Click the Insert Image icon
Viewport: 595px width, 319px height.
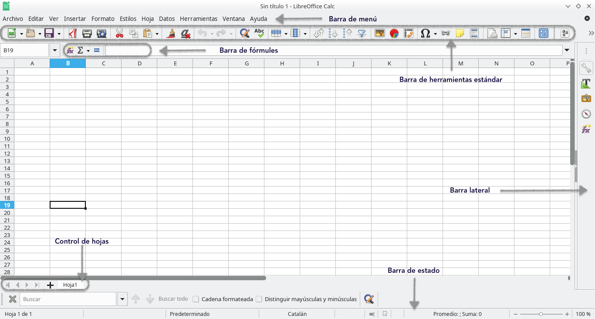(x=380, y=33)
